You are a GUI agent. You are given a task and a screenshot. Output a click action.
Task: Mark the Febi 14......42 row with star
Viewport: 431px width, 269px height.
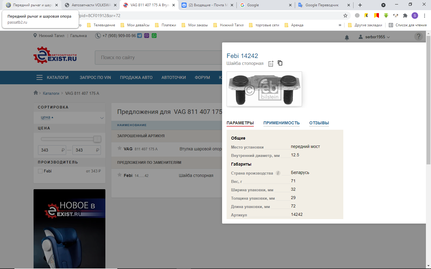120,175
